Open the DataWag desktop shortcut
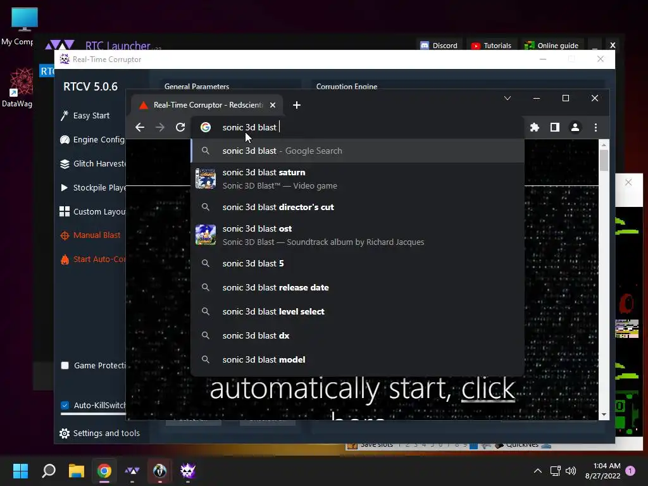 [x=18, y=87]
